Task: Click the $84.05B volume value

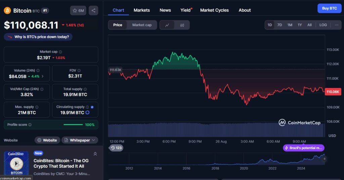Action: [x=17, y=76]
